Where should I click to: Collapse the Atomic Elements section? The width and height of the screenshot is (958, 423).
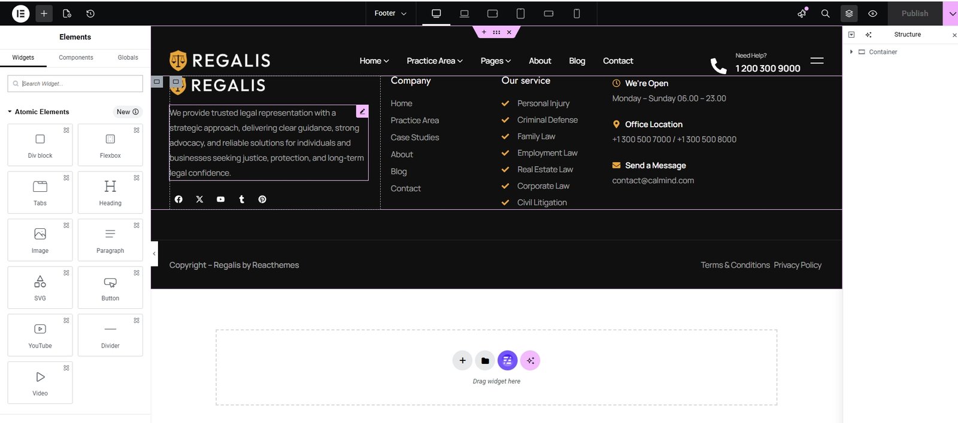[10, 112]
